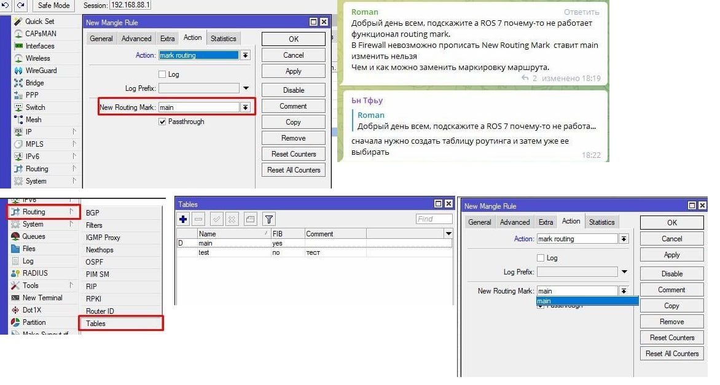Screen dimensions: 720x385
Task: Switch to Statistics tab in lower Mangle dialog
Action: pos(601,222)
